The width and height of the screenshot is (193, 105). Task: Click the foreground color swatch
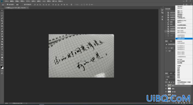pos(1,67)
